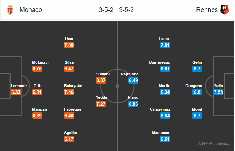Viewport: 235px width, 151px height.
Task: Click the Rennes club crest icon
Action: coord(224,10)
